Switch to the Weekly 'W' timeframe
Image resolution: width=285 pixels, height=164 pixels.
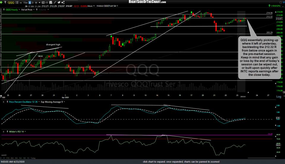click(36, 3)
